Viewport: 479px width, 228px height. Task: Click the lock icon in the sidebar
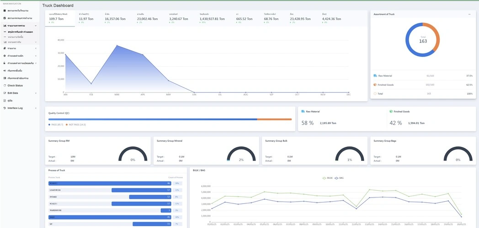pos(5,63)
